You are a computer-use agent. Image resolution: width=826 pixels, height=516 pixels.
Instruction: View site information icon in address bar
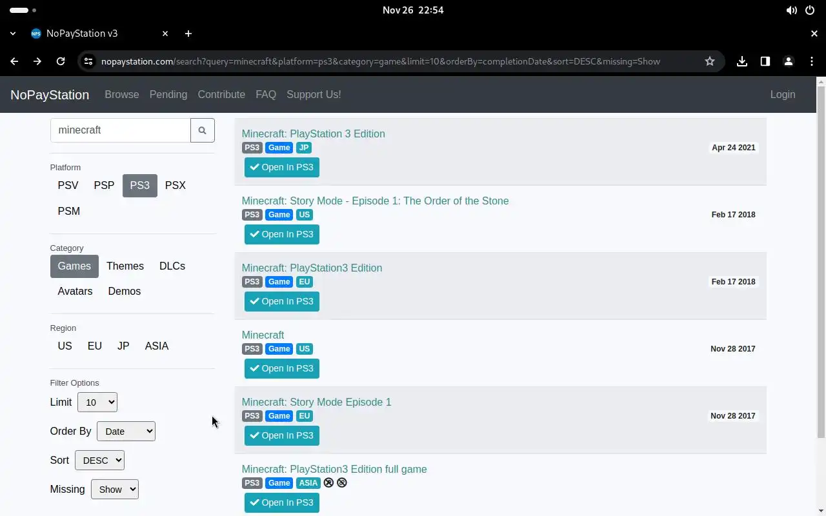click(88, 61)
